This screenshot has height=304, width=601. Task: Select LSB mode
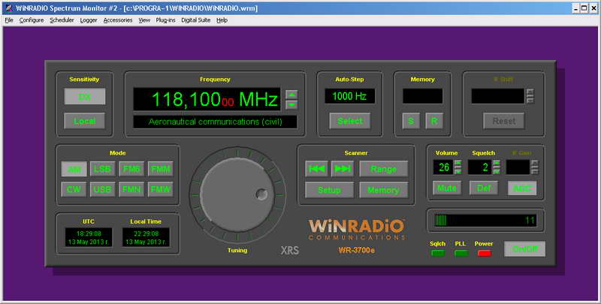coord(103,169)
